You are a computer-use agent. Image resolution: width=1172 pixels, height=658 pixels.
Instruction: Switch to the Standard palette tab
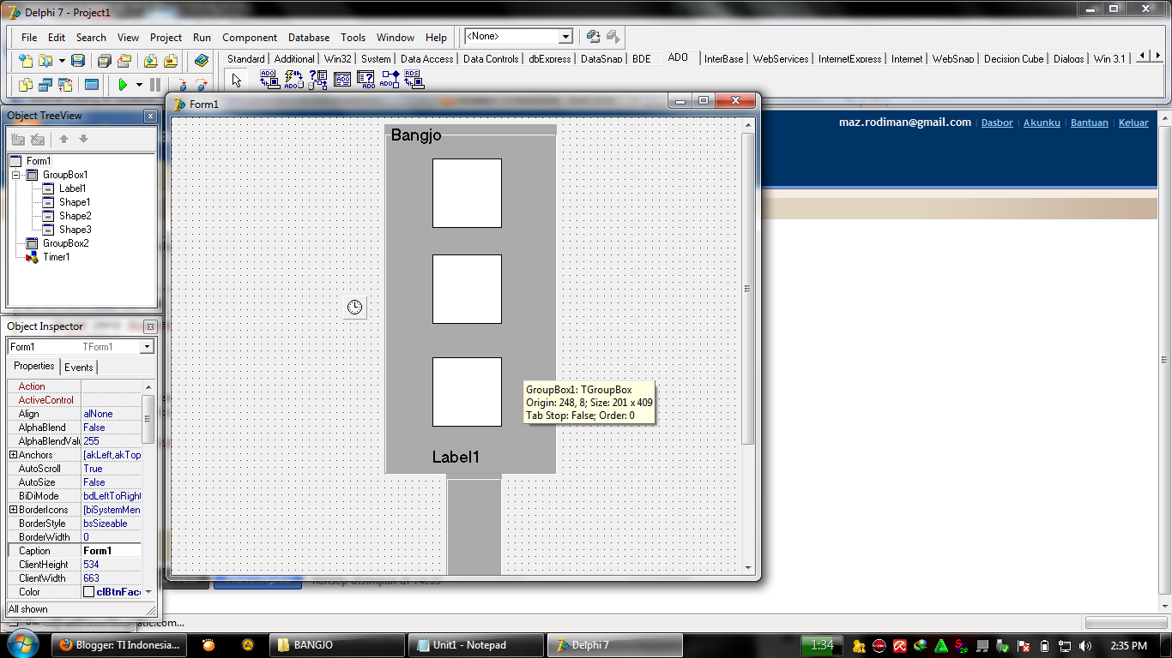(x=246, y=59)
